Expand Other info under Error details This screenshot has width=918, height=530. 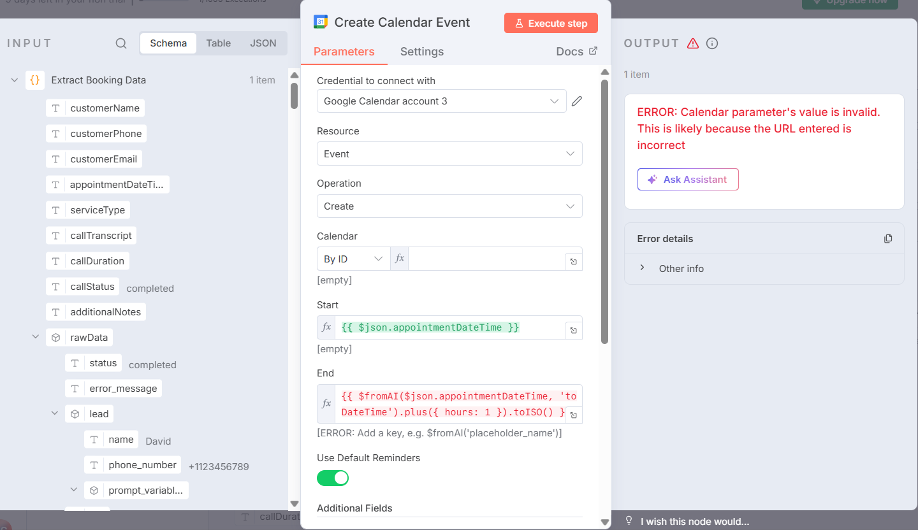click(643, 268)
